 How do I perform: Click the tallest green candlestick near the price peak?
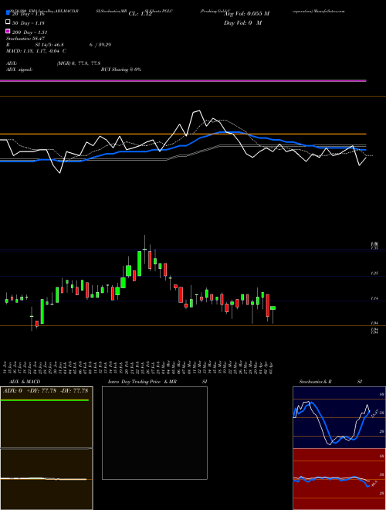[x=140, y=263]
